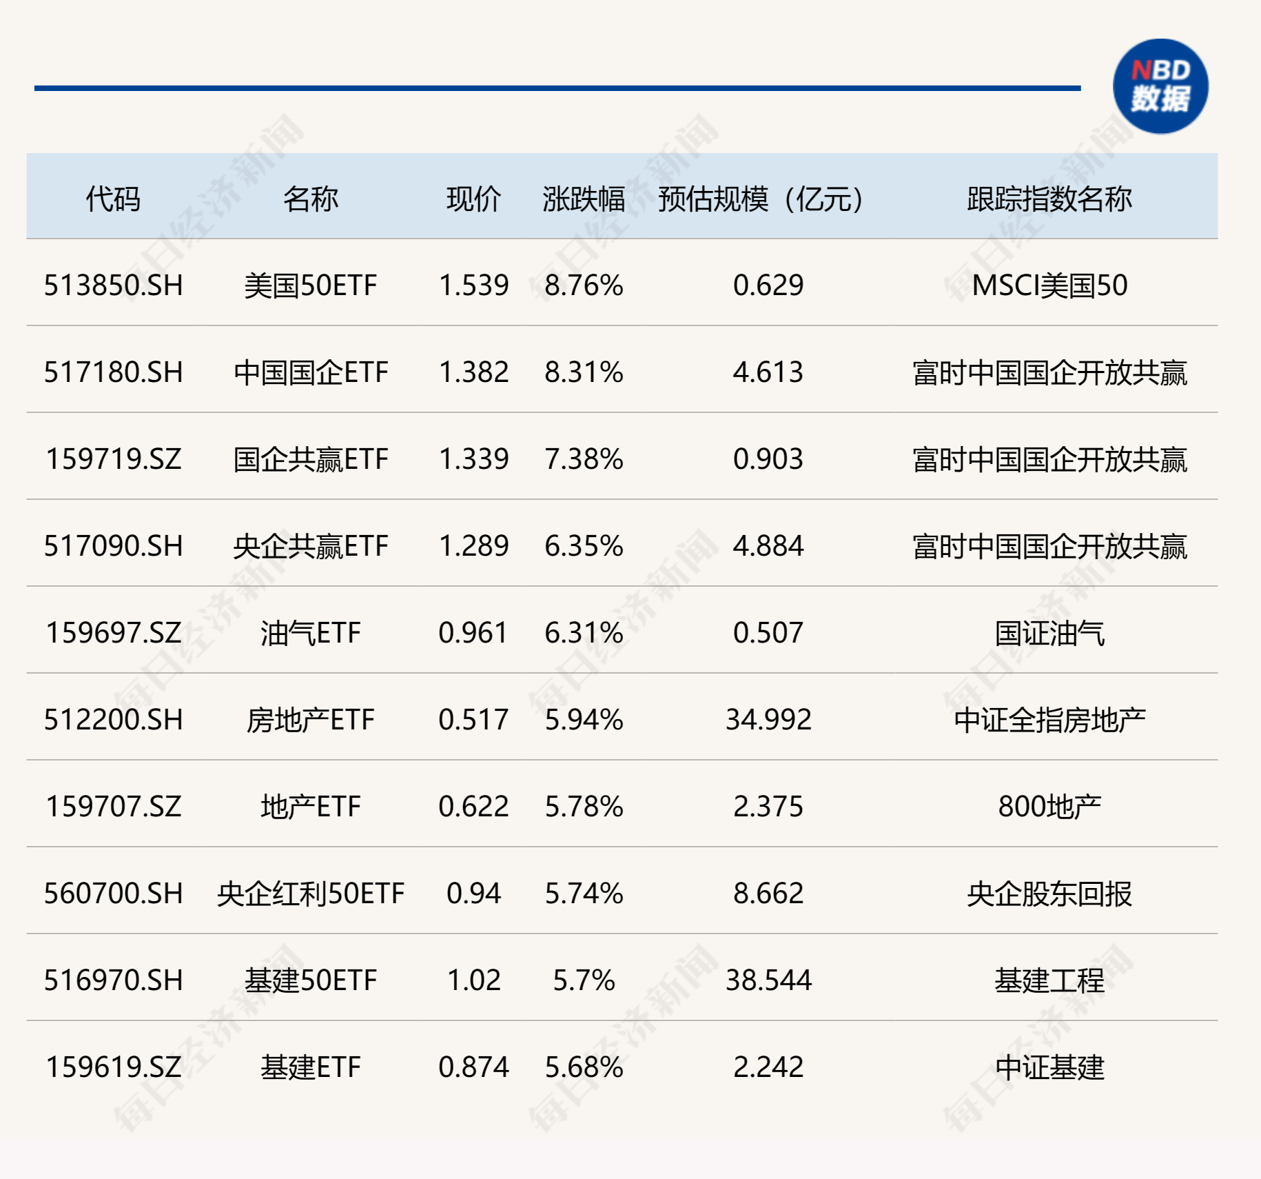Click change value 5.7%
This screenshot has width=1261, height=1179.
tap(584, 980)
